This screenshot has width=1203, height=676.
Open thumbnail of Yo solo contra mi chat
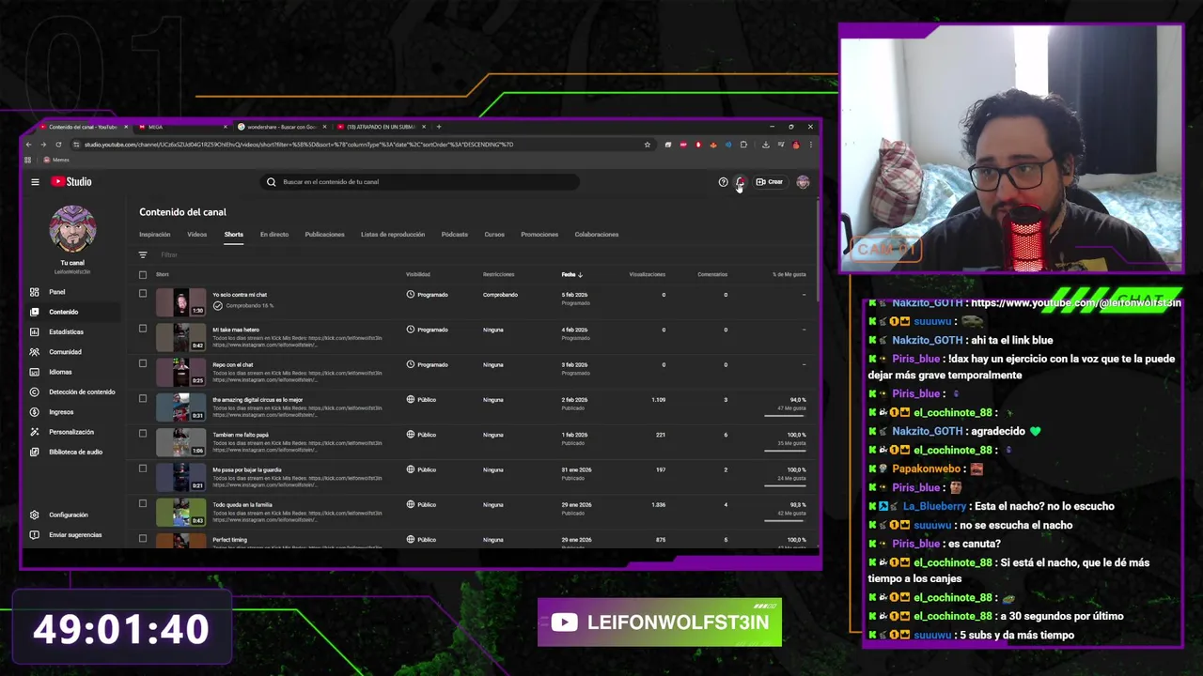(x=180, y=302)
